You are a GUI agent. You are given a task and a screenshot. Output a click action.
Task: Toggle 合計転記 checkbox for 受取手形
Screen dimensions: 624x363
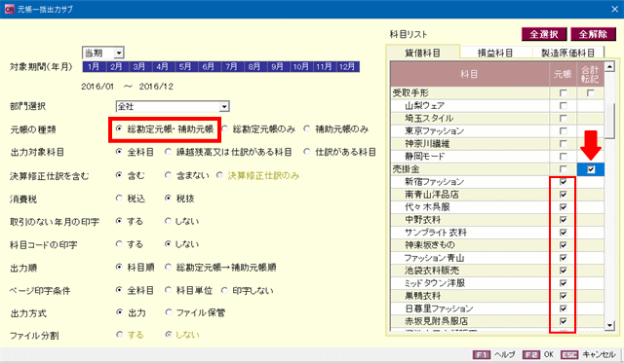pyautogui.click(x=591, y=92)
